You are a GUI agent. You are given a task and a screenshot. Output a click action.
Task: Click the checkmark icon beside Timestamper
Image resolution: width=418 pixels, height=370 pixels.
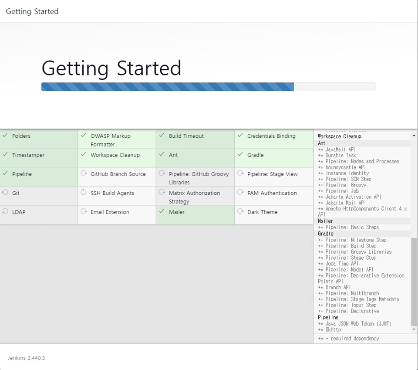tap(5, 154)
